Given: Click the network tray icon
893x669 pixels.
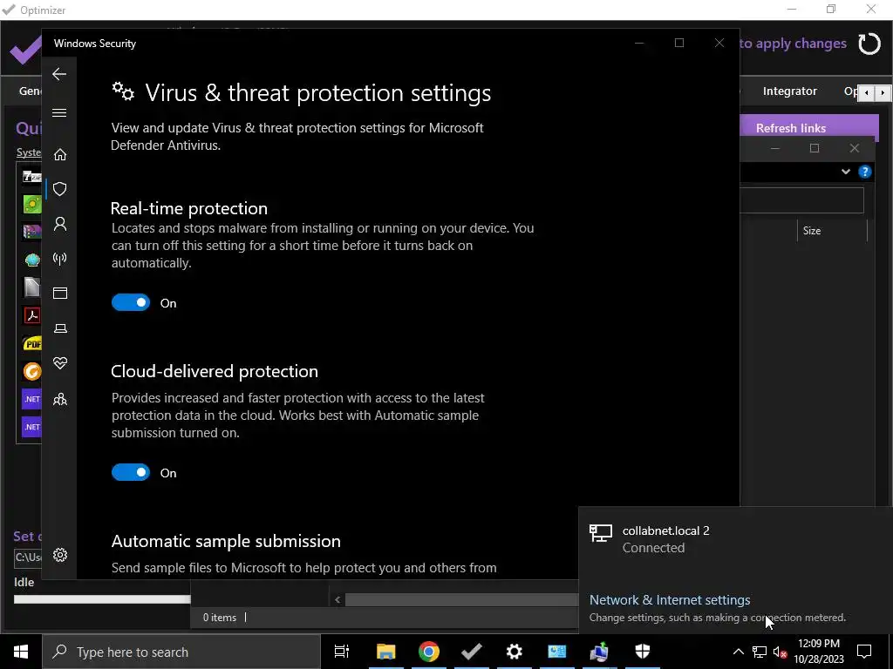Looking at the screenshot, I should [x=760, y=652].
